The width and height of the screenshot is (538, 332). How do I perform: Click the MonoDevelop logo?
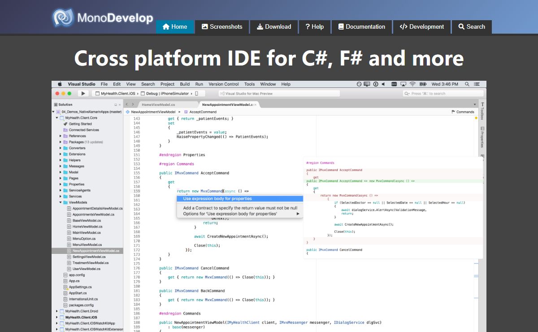pyautogui.click(x=103, y=17)
